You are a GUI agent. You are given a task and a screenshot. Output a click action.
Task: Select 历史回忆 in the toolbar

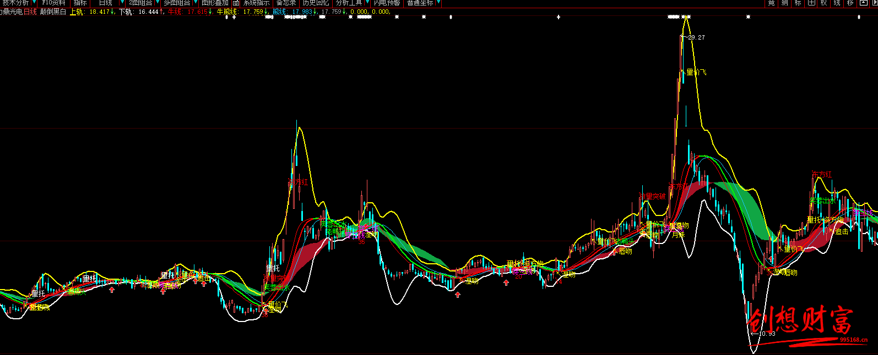(316, 3)
